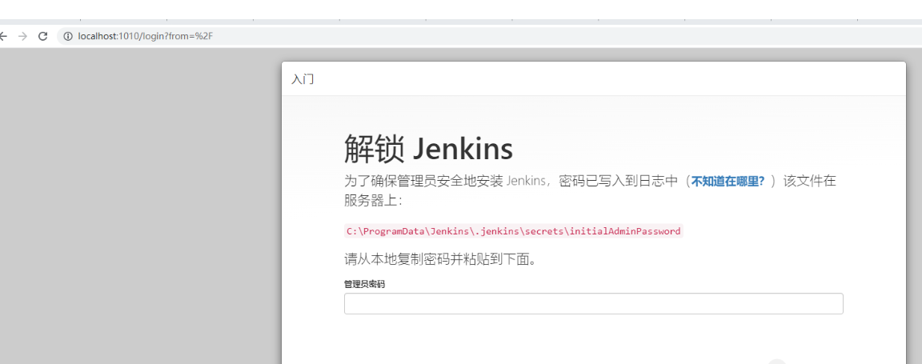This screenshot has height=364, width=922.
Task: Click the 解锁 Jenkins heading
Action: click(x=428, y=149)
